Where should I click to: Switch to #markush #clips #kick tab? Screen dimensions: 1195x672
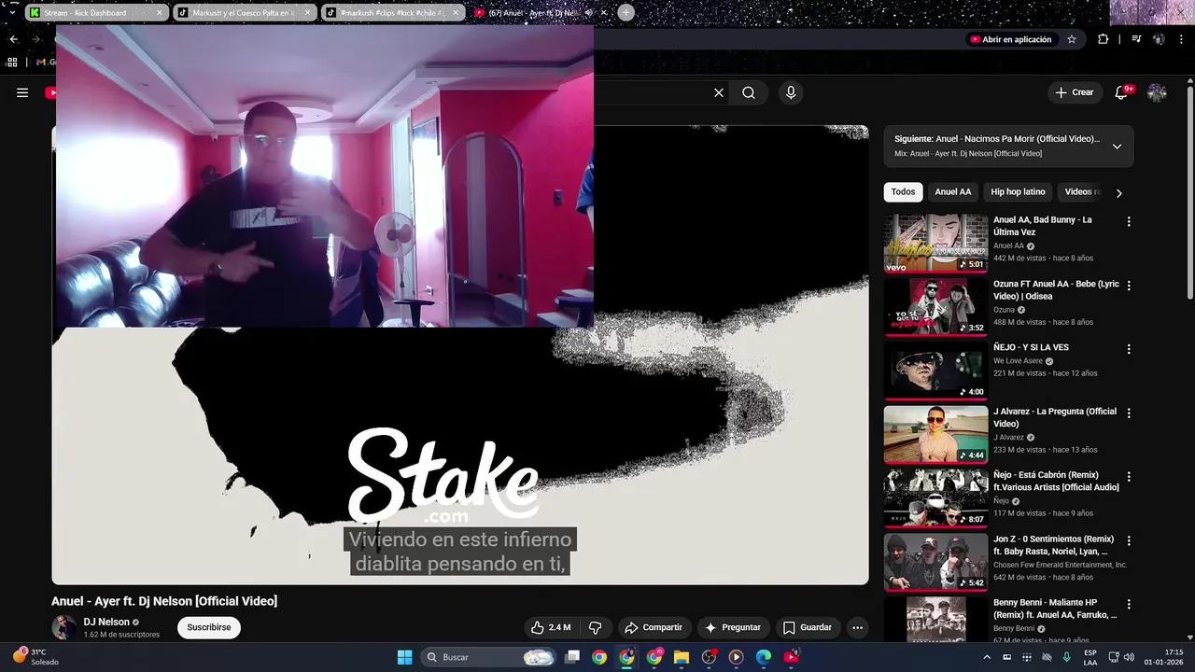[x=394, y=13]
